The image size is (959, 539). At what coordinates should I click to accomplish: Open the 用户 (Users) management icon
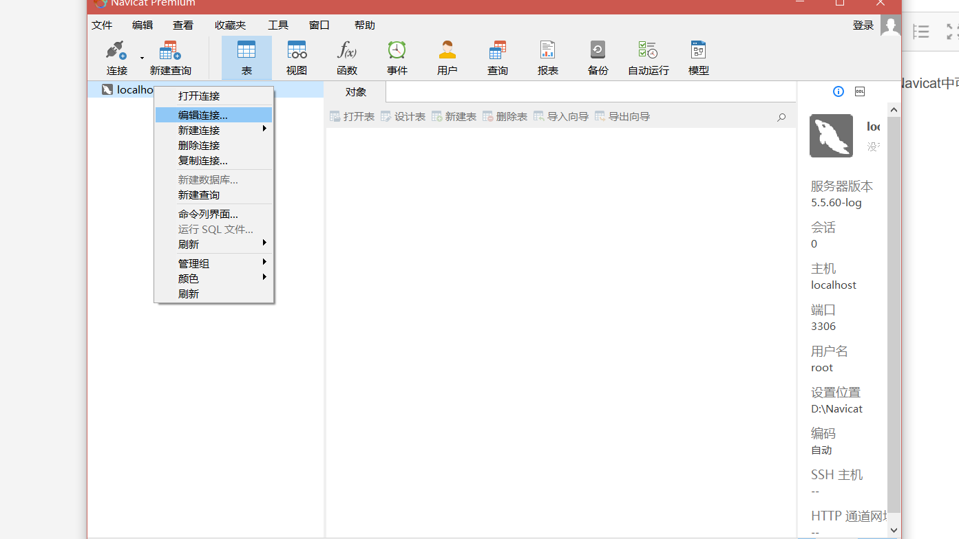pyautogui.click(x=447, y=56)
